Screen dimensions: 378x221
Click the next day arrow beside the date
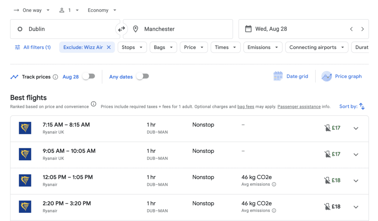coord(362,29)
